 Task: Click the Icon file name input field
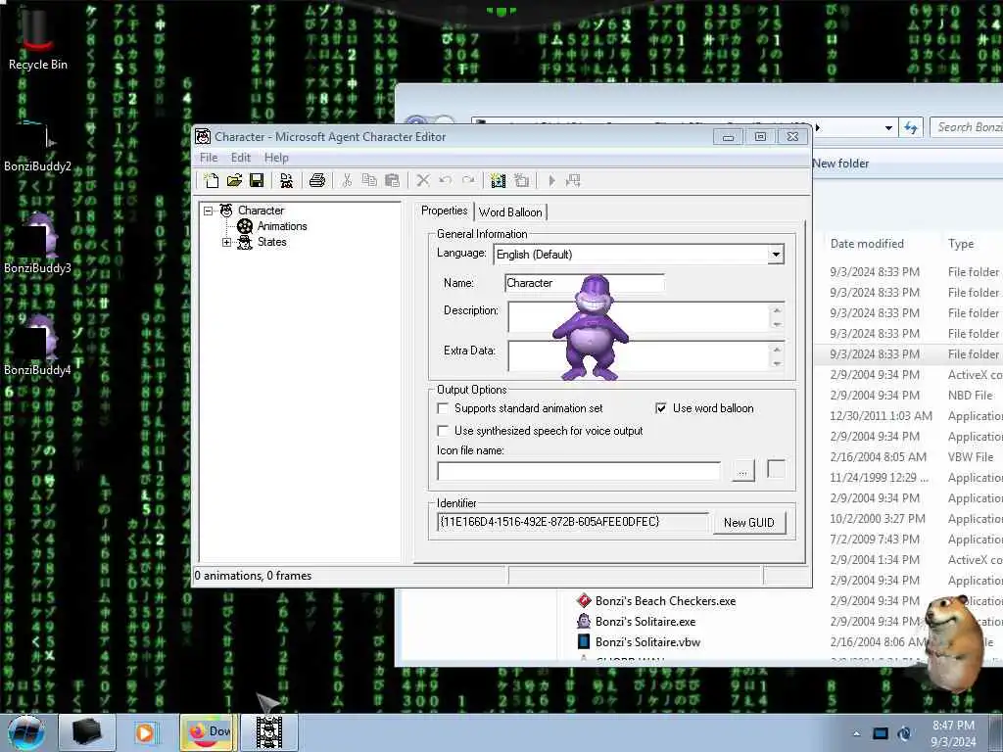579,471
